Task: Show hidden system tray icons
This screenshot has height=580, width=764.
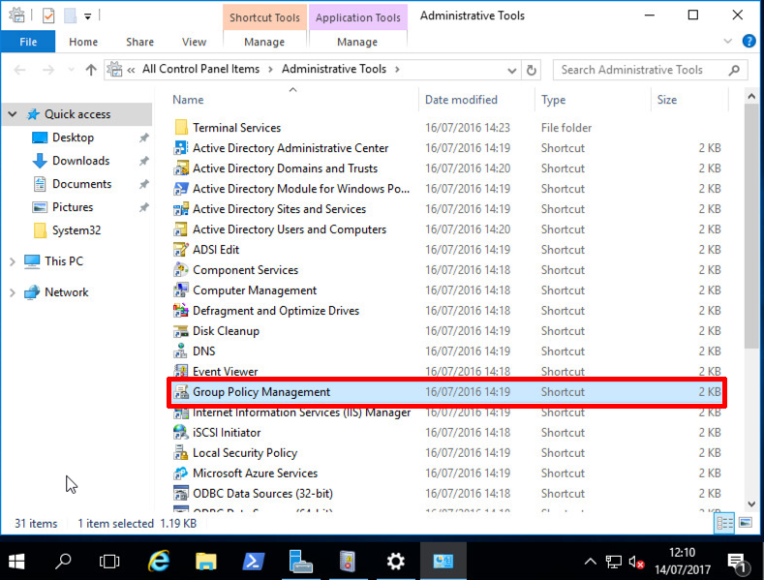Action: [x=590, y=562]
